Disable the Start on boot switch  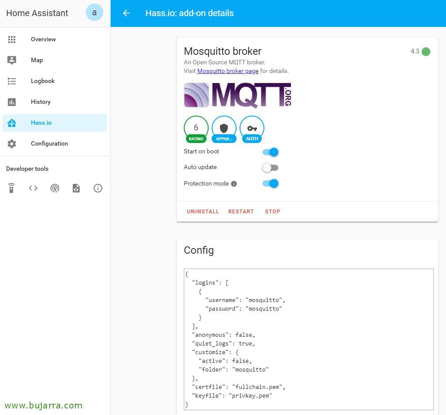pos(270,152)
